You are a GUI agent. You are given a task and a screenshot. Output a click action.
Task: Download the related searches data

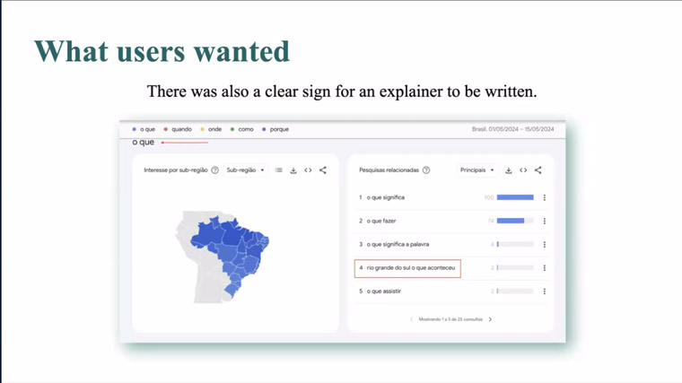[509, 170]
